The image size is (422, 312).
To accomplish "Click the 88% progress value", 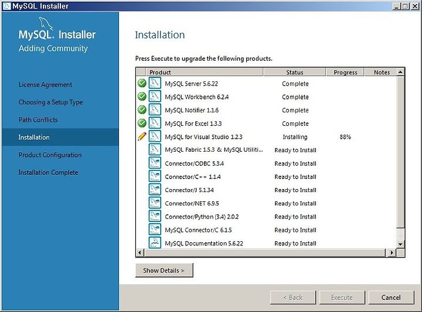I will pyautogui.click(x=345, y=137).
